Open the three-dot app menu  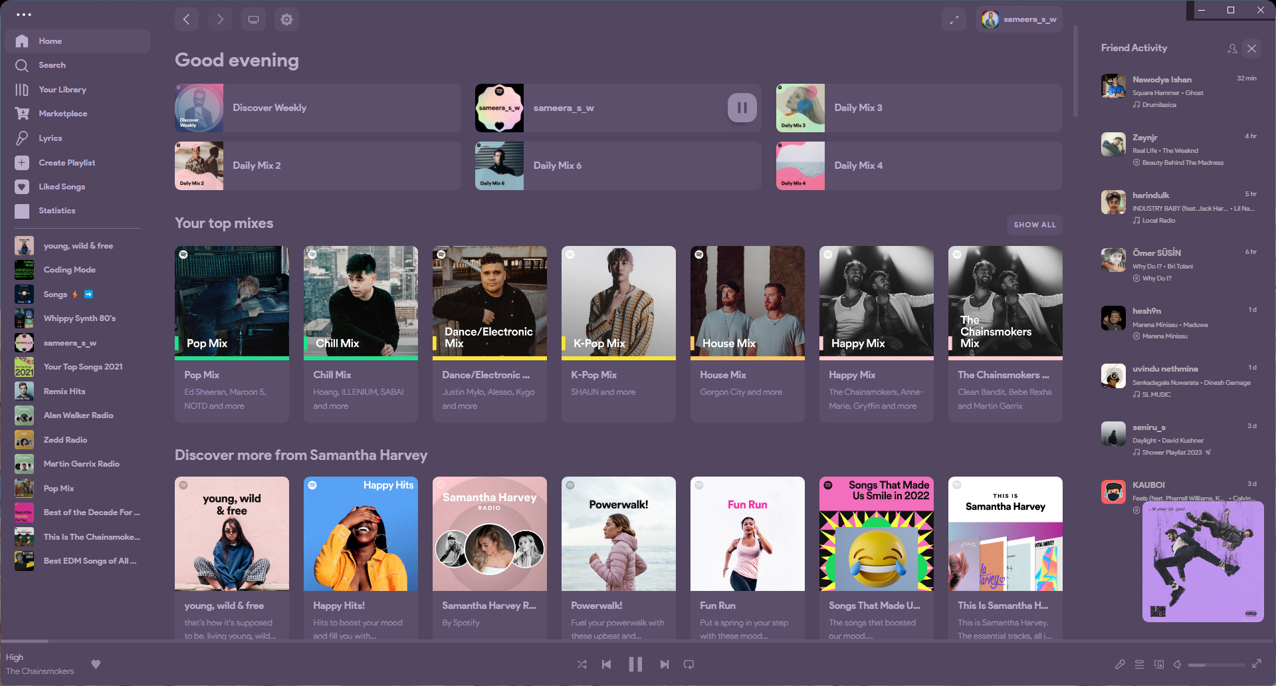click(24, 15)
